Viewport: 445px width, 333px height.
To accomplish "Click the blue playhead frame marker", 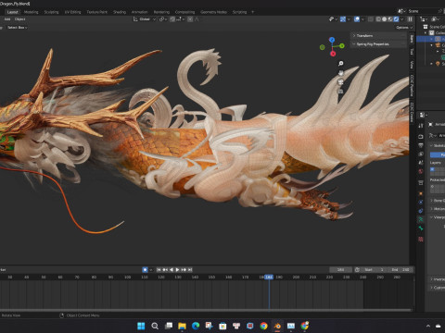I will point(269,277).
